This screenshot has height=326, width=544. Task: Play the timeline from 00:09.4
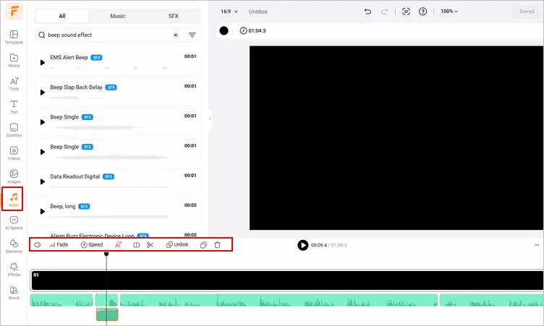point(302,245)
